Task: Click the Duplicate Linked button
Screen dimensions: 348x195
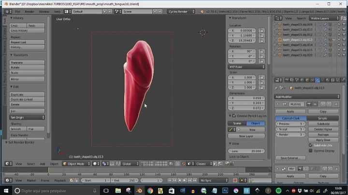Action: 27,99
